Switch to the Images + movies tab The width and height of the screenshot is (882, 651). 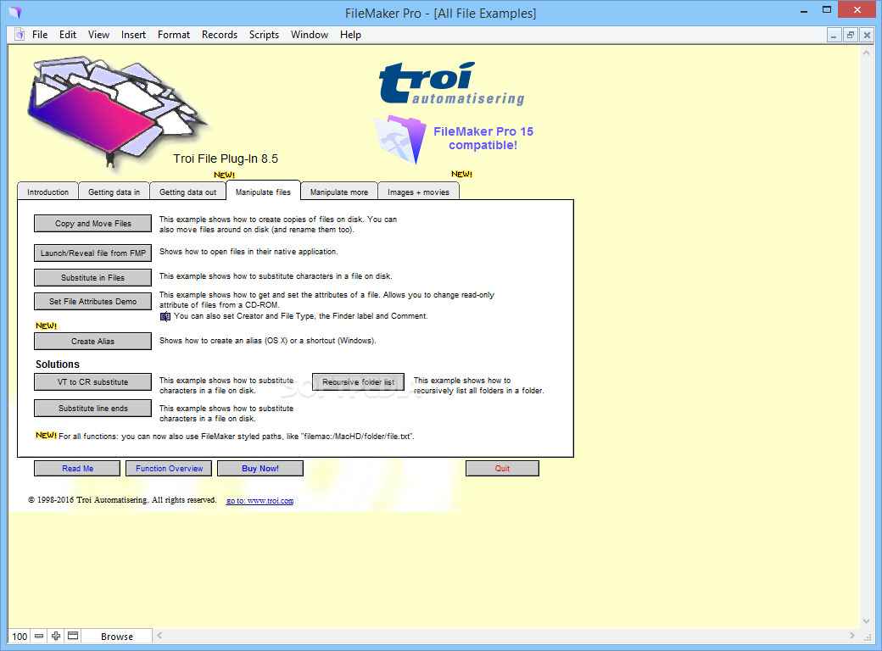418,192
